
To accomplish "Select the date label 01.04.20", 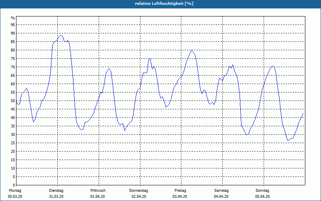I will [x=98, y=197].
